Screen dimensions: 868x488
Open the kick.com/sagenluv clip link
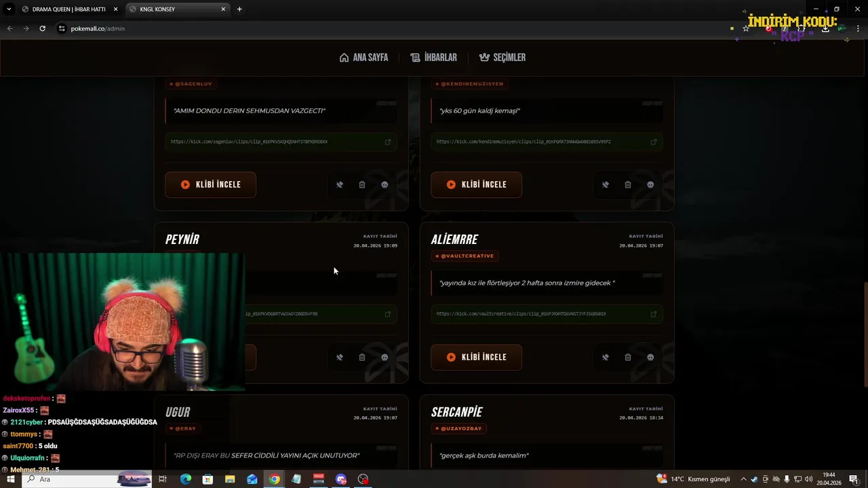pyautogui.click(x=249, y=142)
